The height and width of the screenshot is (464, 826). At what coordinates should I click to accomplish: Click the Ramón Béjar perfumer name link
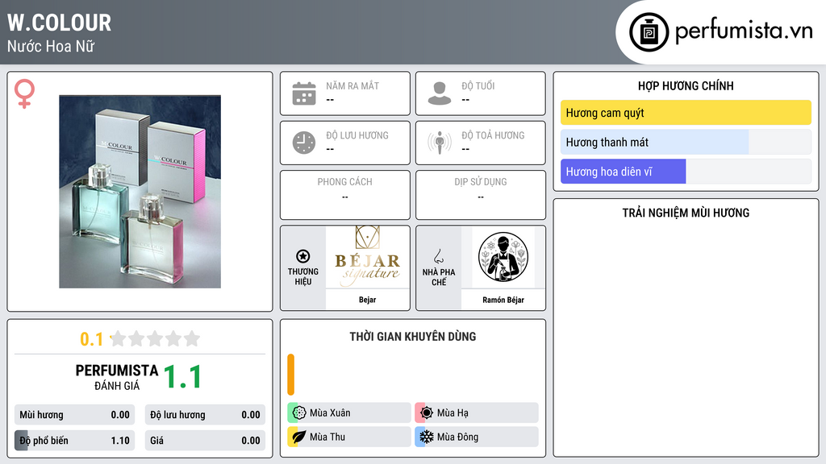pyautogui.click(x=503, y=300)
